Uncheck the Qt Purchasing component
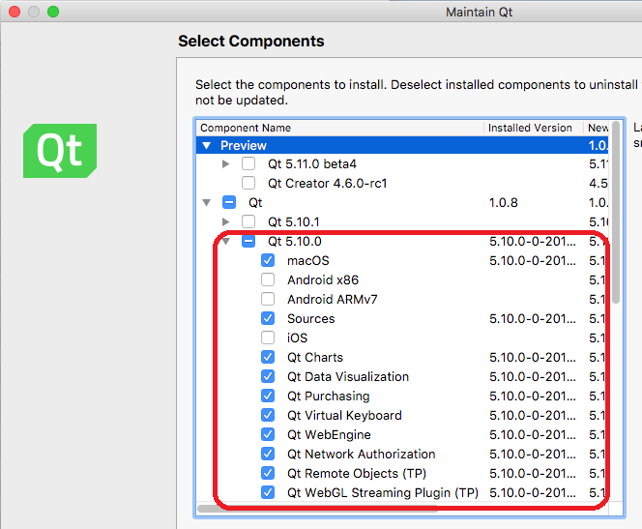Viewport: 642px width, 529px height. 268,396
